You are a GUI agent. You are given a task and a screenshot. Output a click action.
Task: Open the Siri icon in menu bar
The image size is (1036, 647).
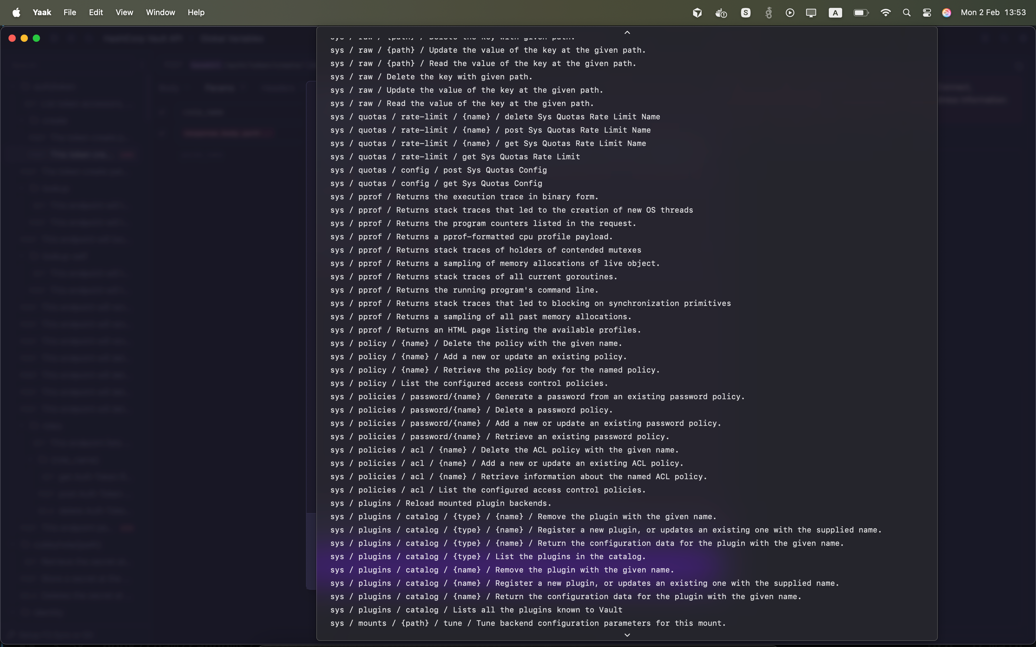pyautogui.click(x=947, y=13)
